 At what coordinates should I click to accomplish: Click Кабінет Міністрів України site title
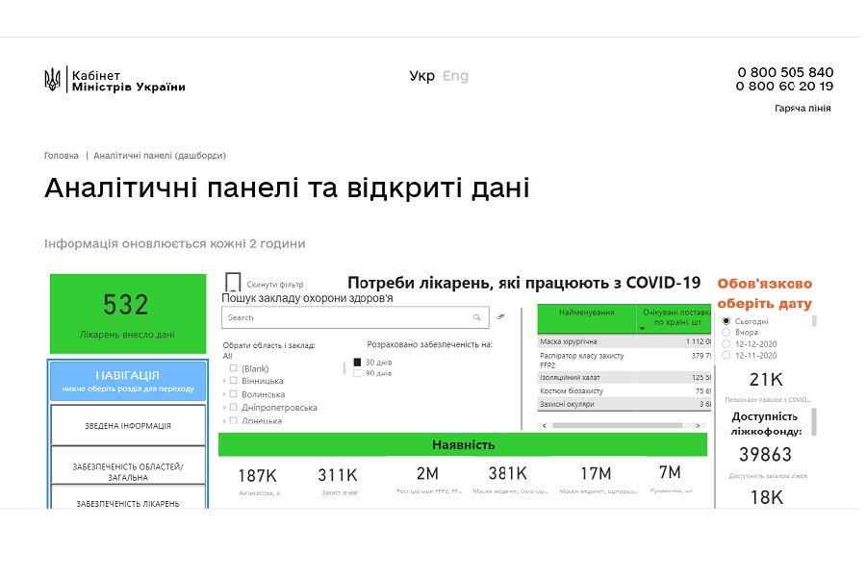click(x=129, y=81)
